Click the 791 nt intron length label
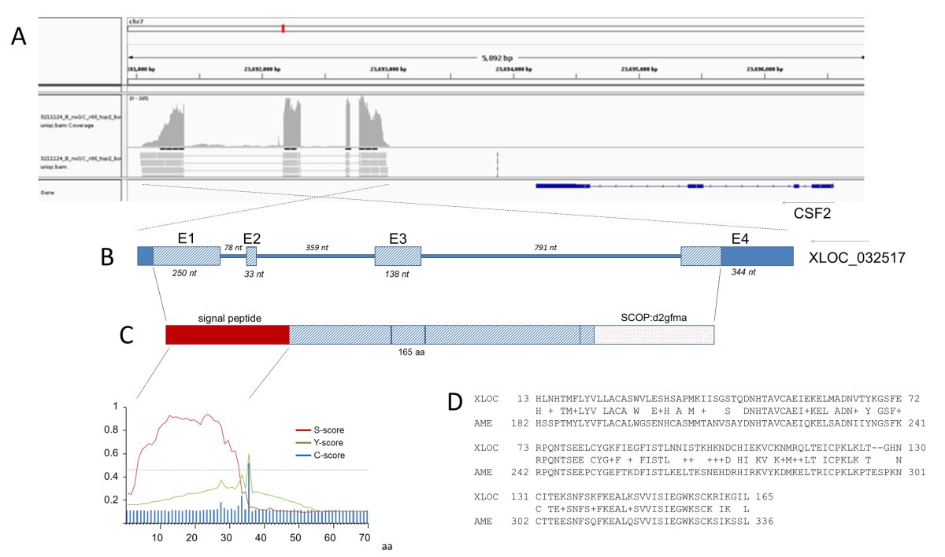The height and width of the screenshot is (557, 945). tap(545, 248)
